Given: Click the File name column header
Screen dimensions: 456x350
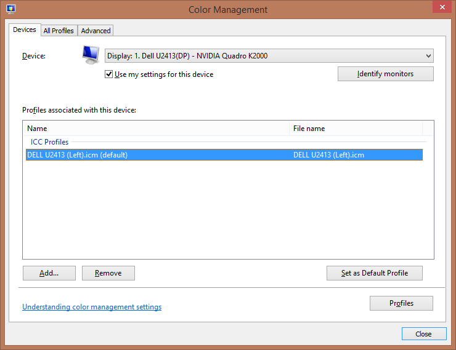Looking at the screenshot, I should pyautogui.click(x=356, y=129).
